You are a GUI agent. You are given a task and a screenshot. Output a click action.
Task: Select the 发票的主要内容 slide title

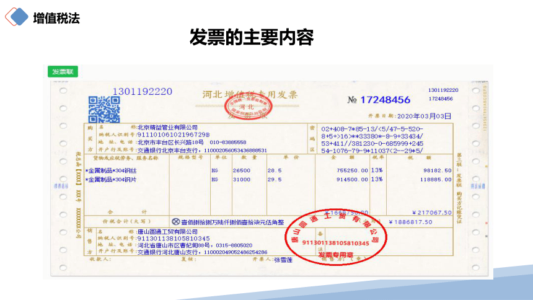point(252,37)
